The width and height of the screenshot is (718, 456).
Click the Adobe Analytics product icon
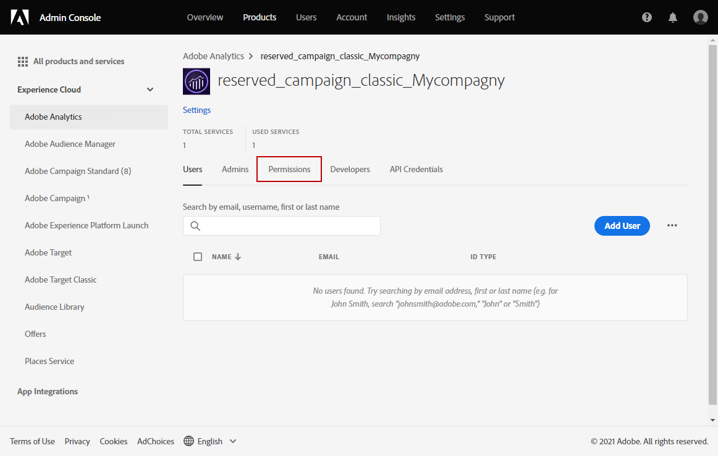196,81
